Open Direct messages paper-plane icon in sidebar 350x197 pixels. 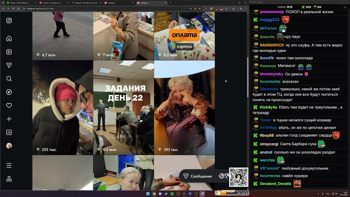[9, 65]
